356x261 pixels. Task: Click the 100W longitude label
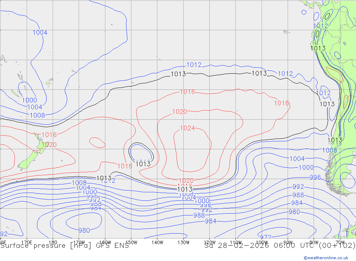(x=262, y=242)
